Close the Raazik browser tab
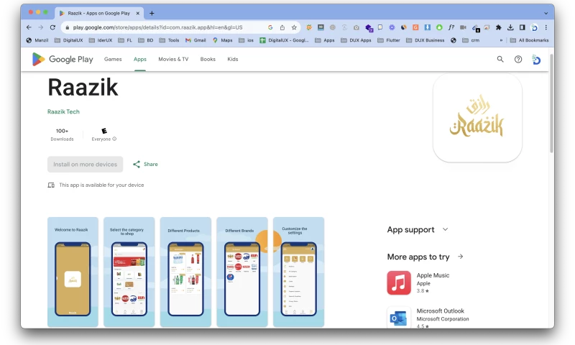Image resolution: width=575 pixels, height=345 pixels. [x=138, y=13]
